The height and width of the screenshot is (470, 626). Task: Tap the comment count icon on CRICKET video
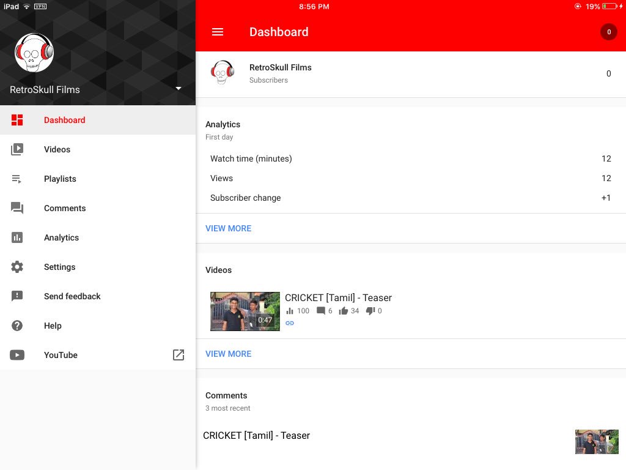click(x=321, y=311)
